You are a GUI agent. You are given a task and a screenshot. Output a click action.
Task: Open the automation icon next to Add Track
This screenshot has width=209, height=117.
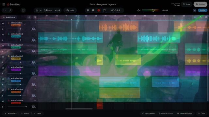pyautogui.click(x=29, y=17)
